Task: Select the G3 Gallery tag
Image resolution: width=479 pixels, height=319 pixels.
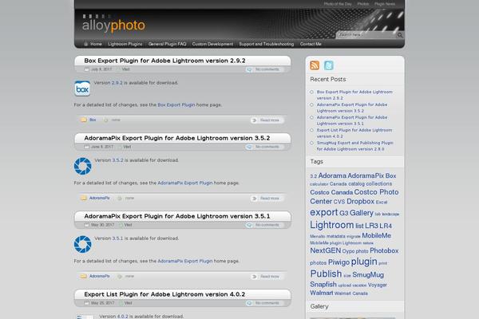Action: pos(357,213)
